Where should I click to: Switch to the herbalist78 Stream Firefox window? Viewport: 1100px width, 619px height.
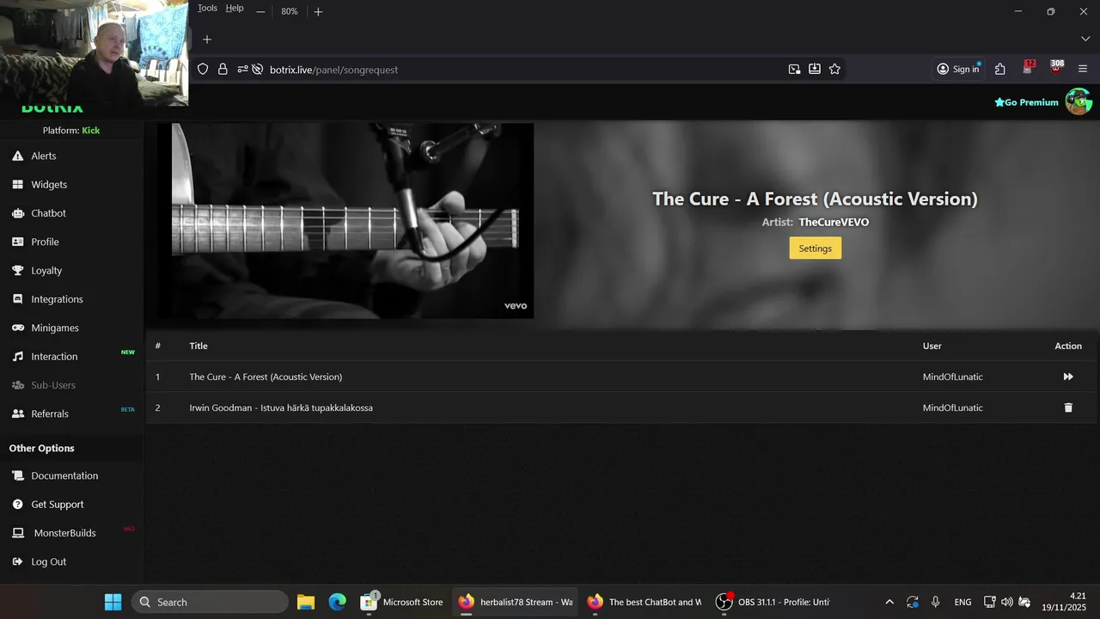[516, 602]
